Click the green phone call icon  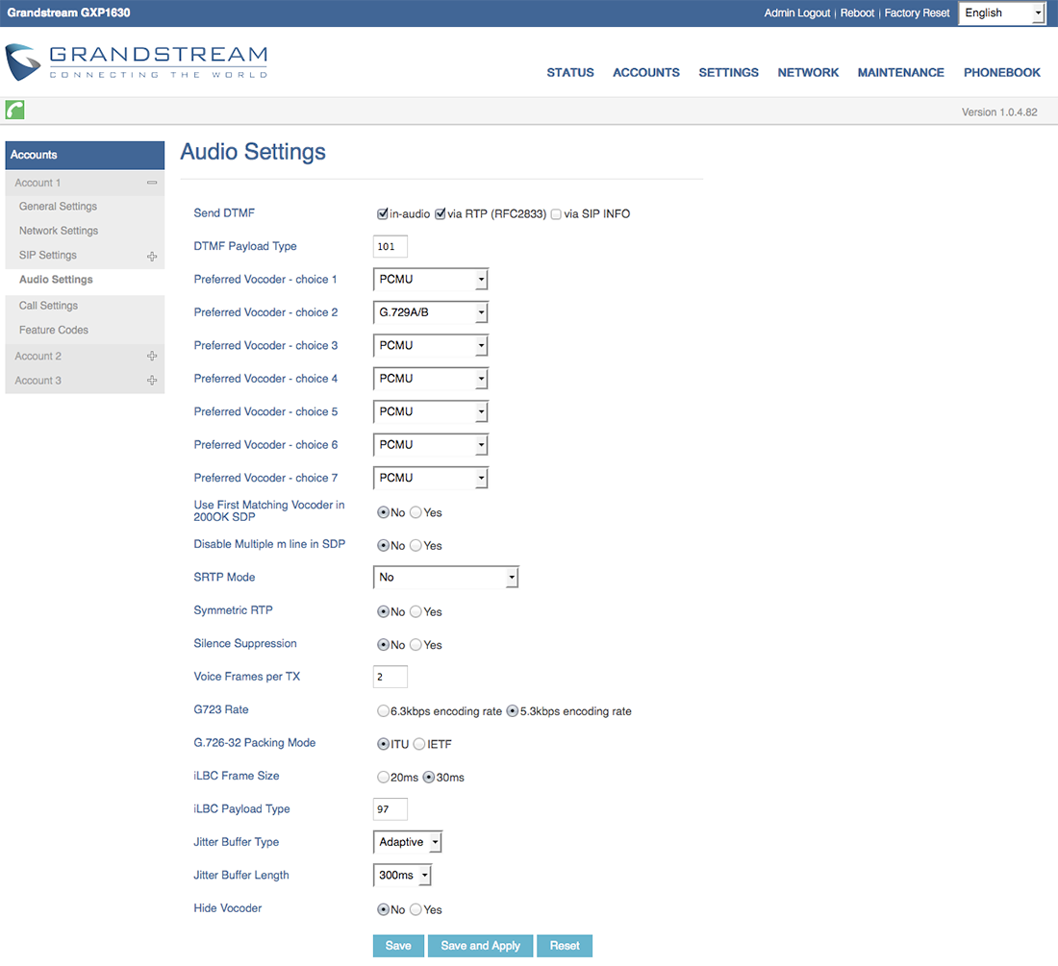point(14,110)
